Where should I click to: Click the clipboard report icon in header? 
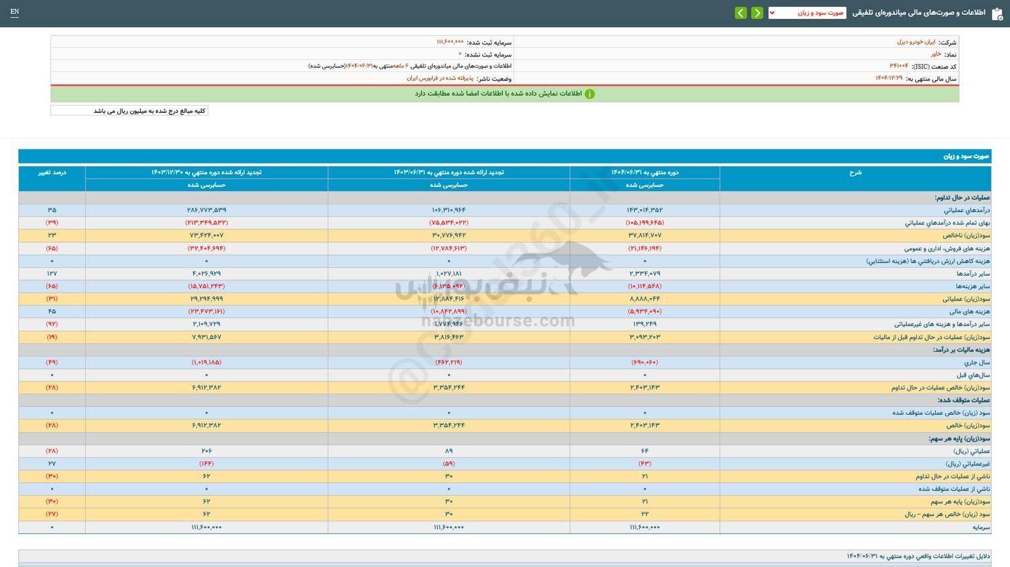pos(997,13)
